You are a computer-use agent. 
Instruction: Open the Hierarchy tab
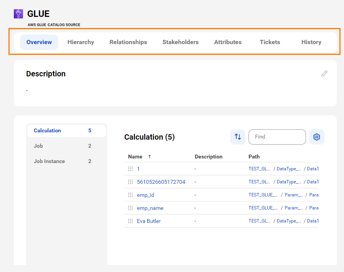(81, 42)
